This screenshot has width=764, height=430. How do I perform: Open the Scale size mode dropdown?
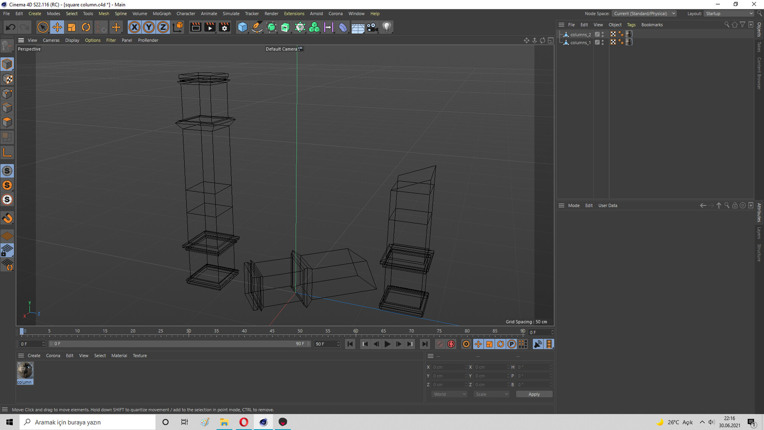click(491, 394)
